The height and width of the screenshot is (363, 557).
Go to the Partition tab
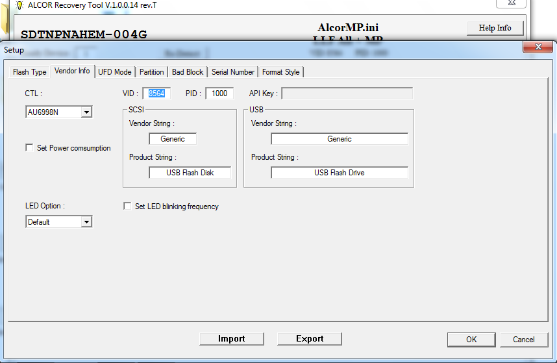152,71
